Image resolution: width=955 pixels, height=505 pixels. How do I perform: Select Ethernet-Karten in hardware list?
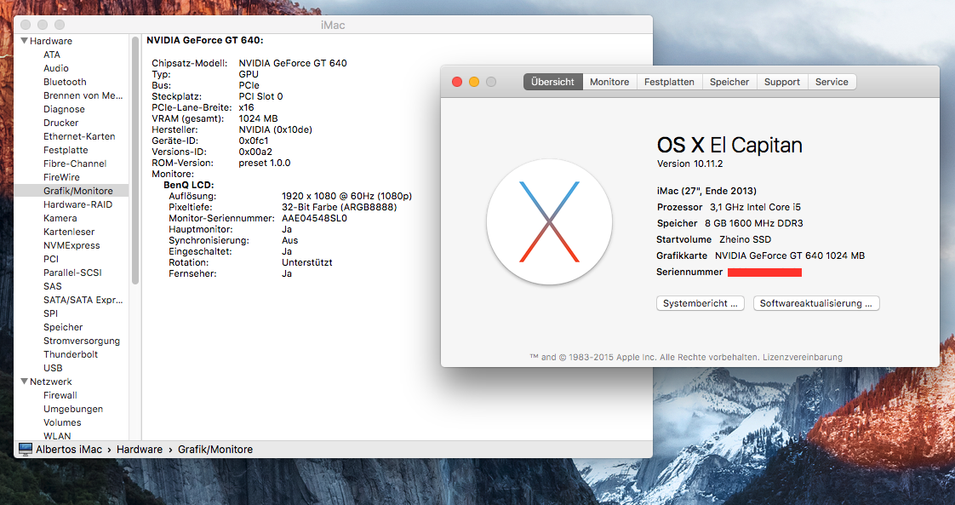point(79,136)
